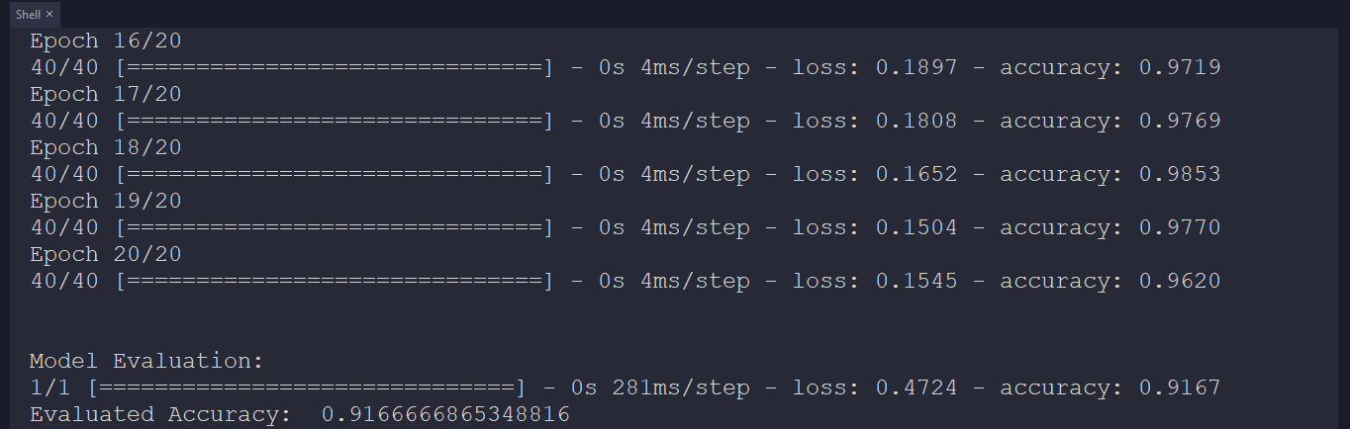Click the Epoch 18 training progress bar
1350x429 pixels.
point(334,174)
